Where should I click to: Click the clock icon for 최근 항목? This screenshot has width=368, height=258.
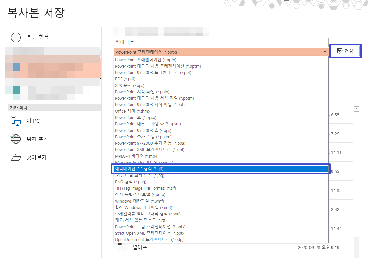click(x=16, y=37)
